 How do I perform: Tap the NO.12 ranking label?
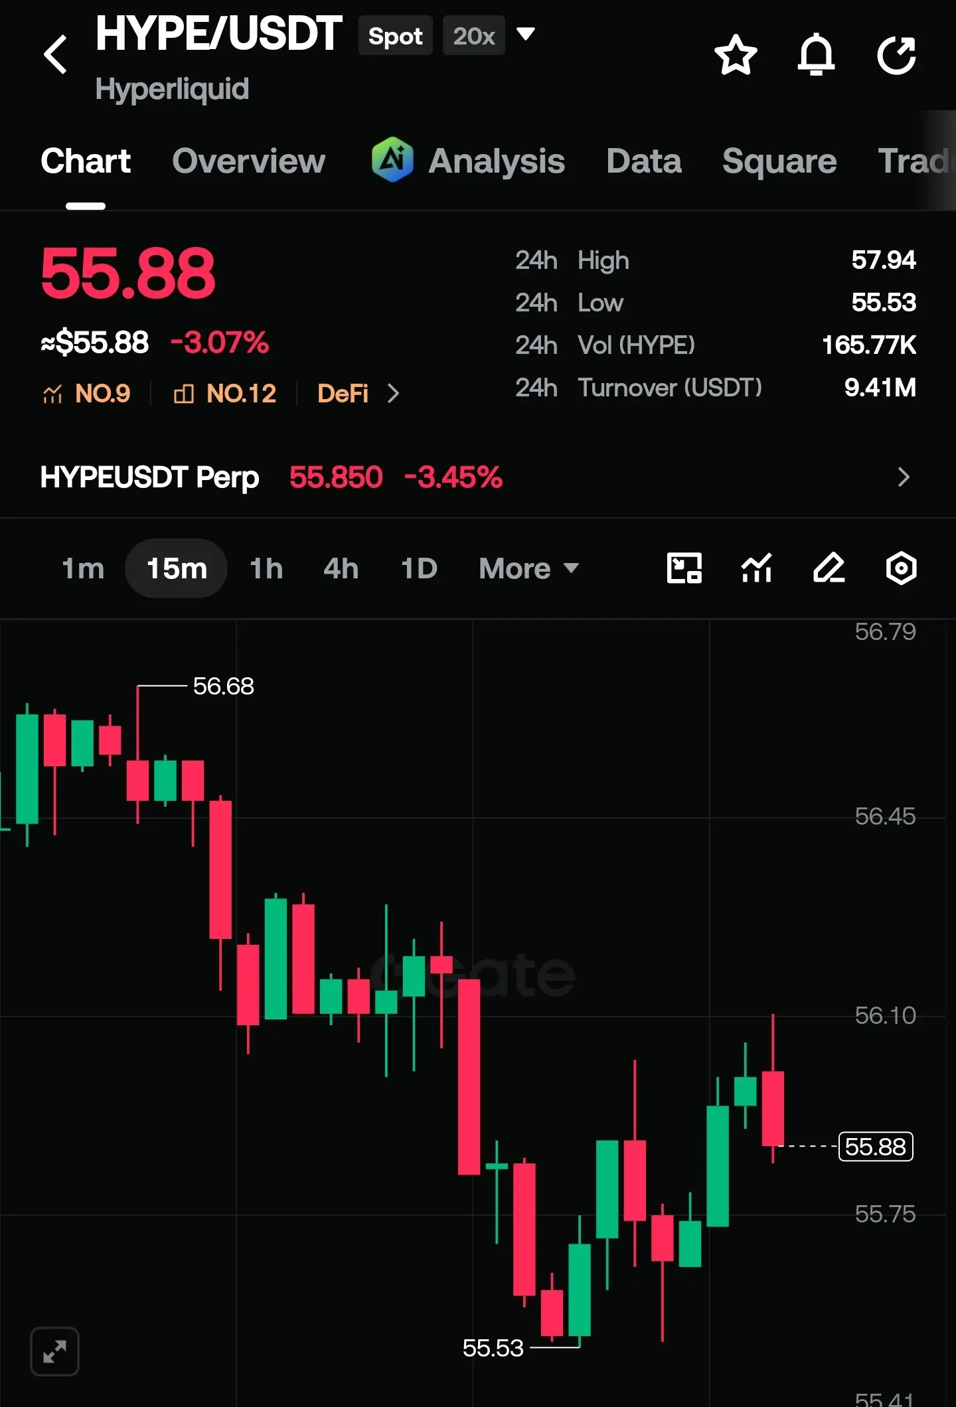click(241, 394)
